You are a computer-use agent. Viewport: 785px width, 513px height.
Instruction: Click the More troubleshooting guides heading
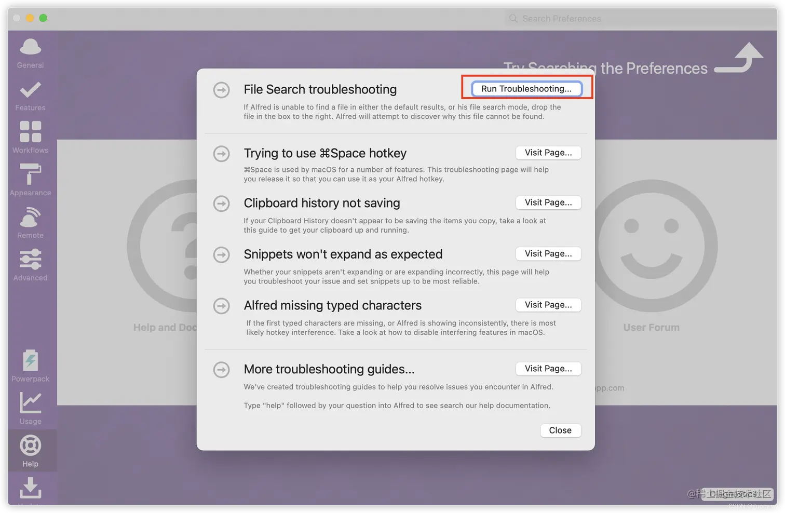[329, 369]
